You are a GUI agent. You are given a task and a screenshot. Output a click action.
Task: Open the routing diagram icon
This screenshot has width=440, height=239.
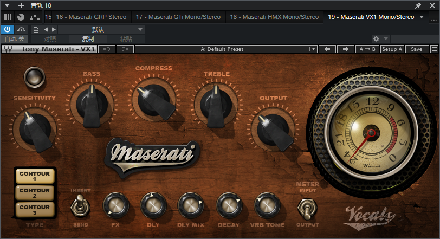35,17
